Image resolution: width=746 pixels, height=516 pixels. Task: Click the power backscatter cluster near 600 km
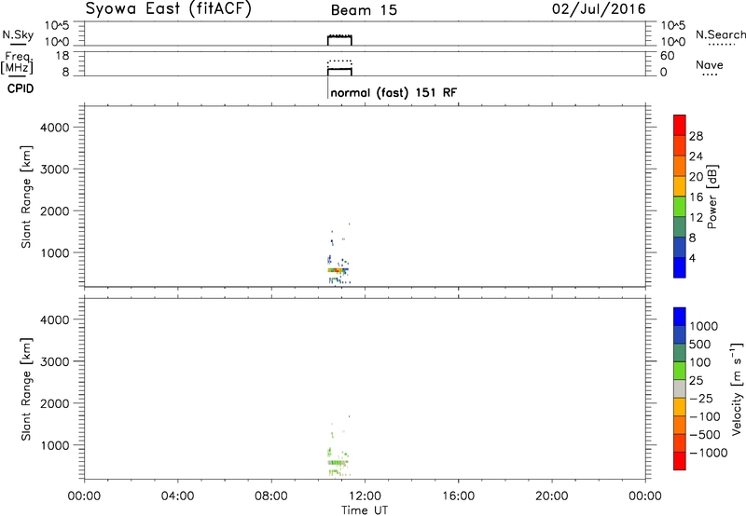click(338, 270)
